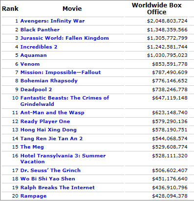Select the Wo Bi Shi Yao Shen link

48,178
